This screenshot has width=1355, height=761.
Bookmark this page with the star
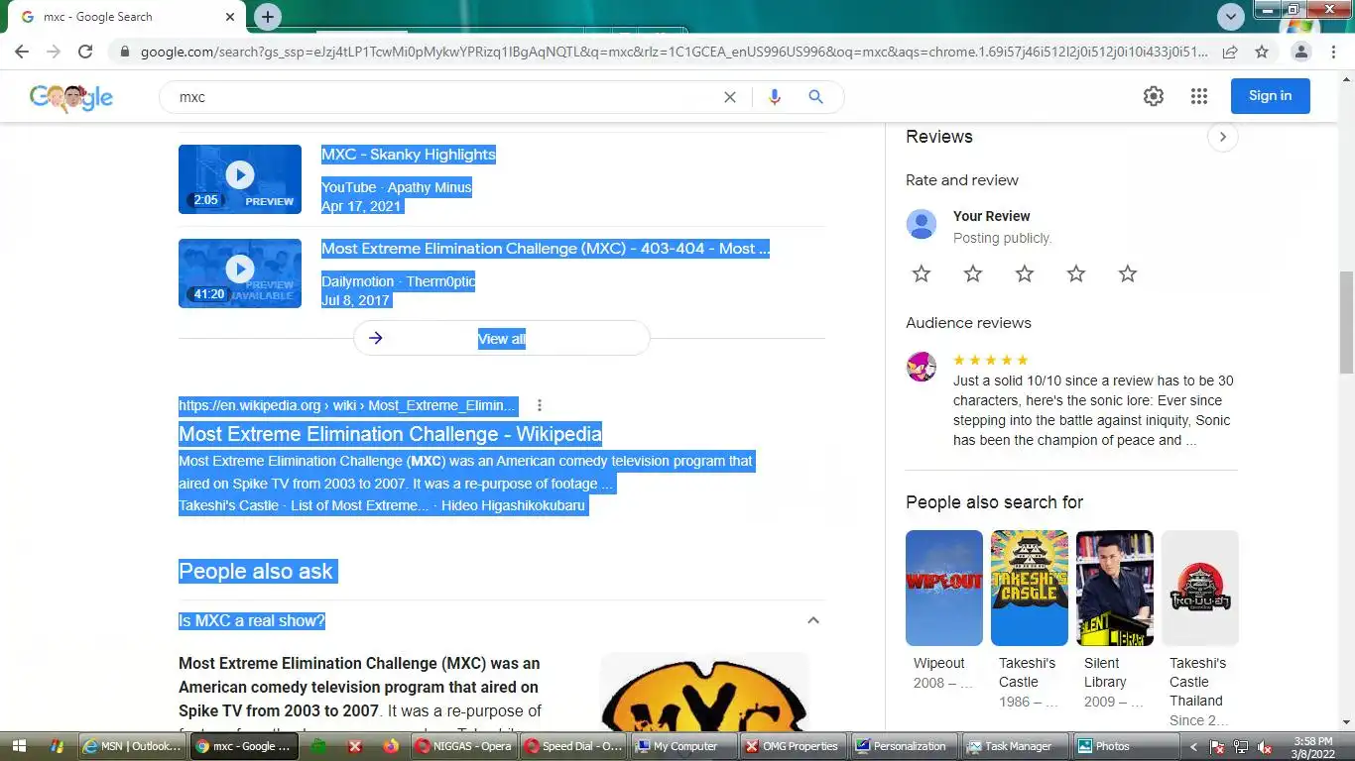pyautogui.click(x=1262, y=52)
